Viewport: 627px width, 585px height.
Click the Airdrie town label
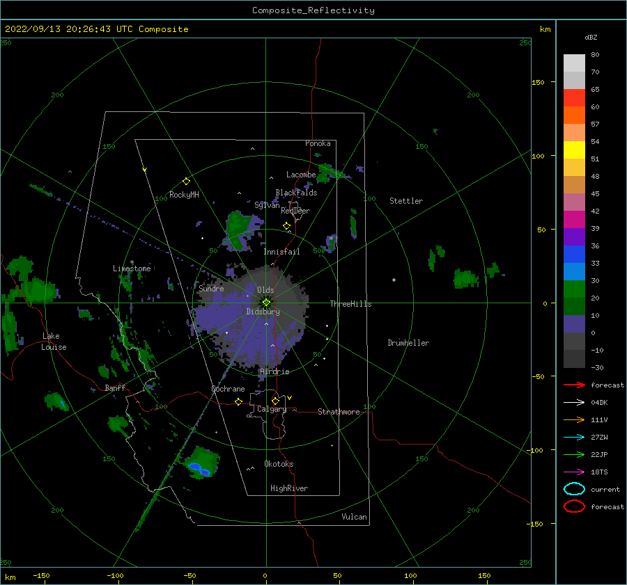[x=274, y=371]
